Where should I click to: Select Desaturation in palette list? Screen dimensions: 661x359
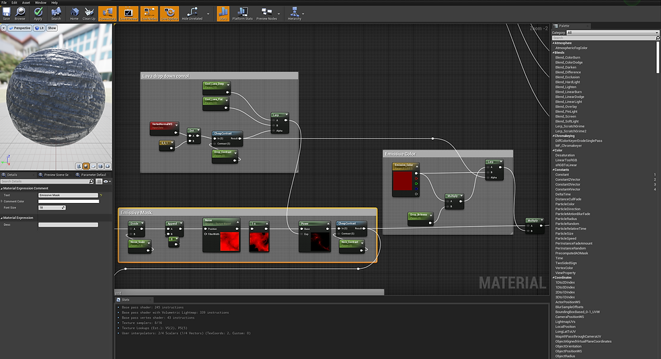click(x=565, y=155)
